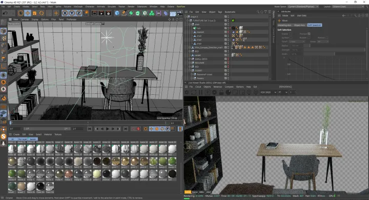This screenshot has height=200, width=369.
Task: Expand the SMALL DECO group
Action: (x=190, y=59)
